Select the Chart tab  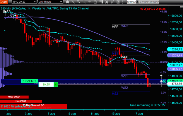click(4, 2)
